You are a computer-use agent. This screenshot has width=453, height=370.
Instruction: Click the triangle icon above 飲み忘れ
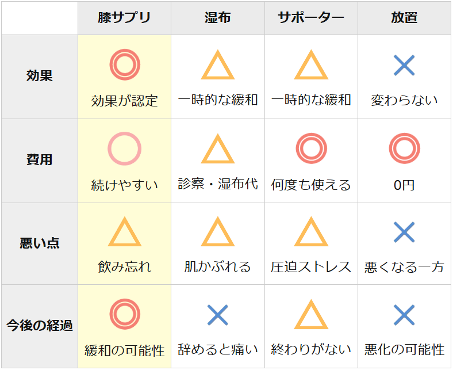point(125,232)
